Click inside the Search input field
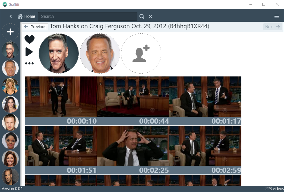 tap(86, 16)
